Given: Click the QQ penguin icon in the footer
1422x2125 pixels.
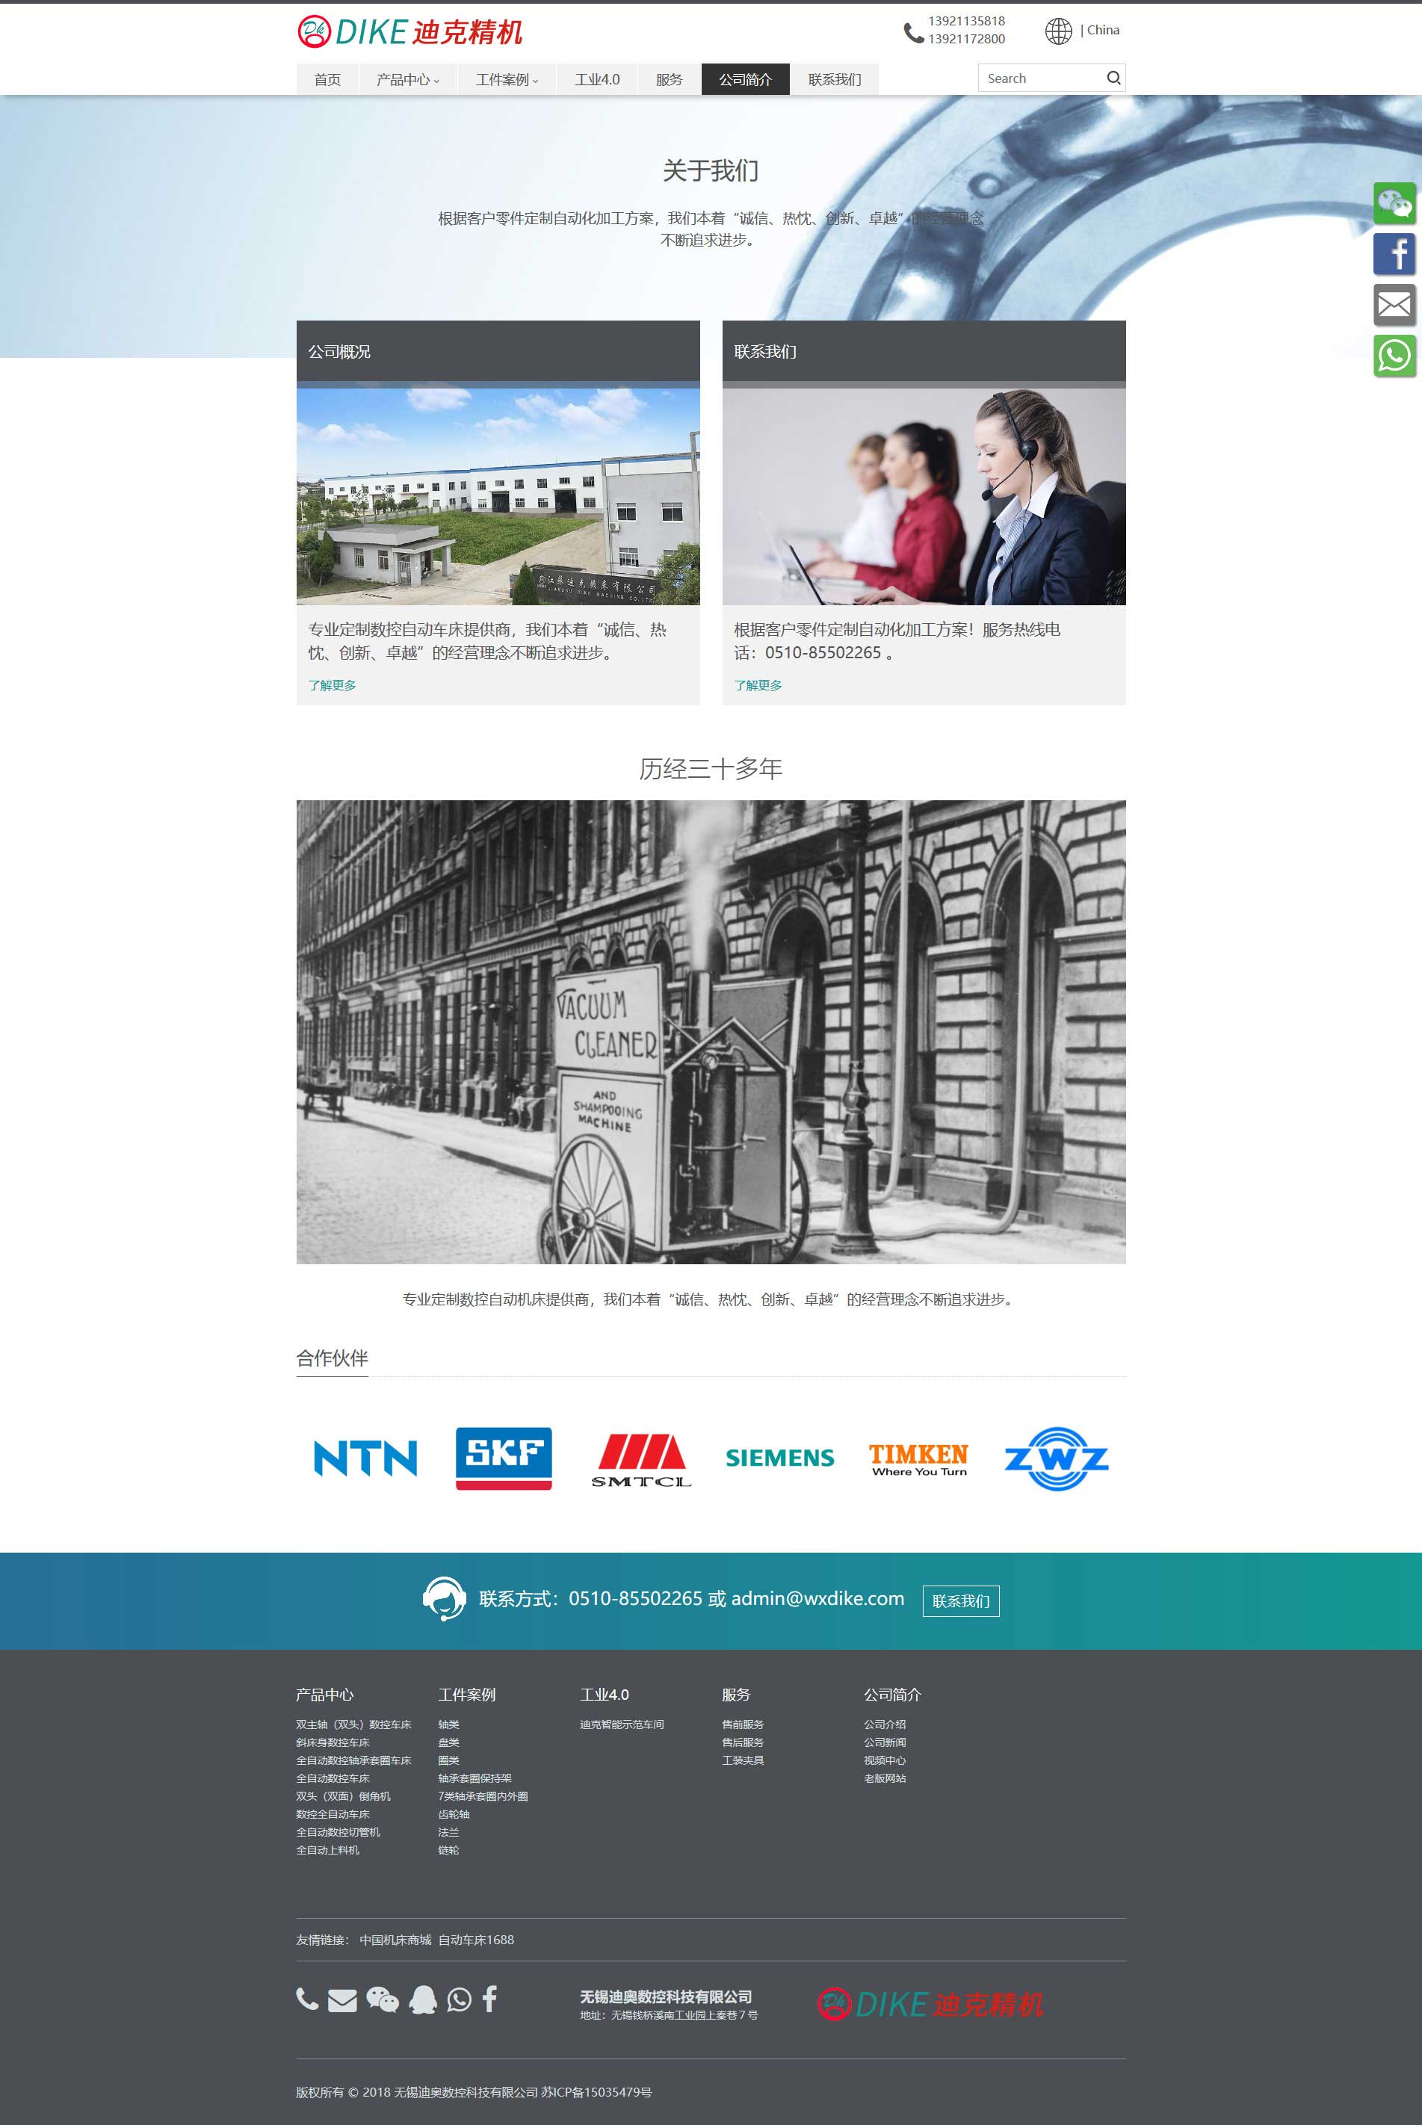Looking at the screenshot, I should pos(423,1999).
